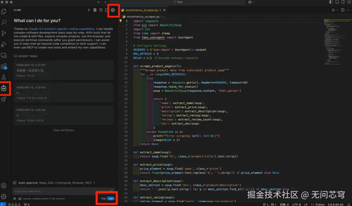Attach image with the camera icon
Viewport: 352px width, 206px height.
20,198
